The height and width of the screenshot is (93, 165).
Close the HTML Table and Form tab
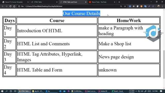(x=86, y=2)
